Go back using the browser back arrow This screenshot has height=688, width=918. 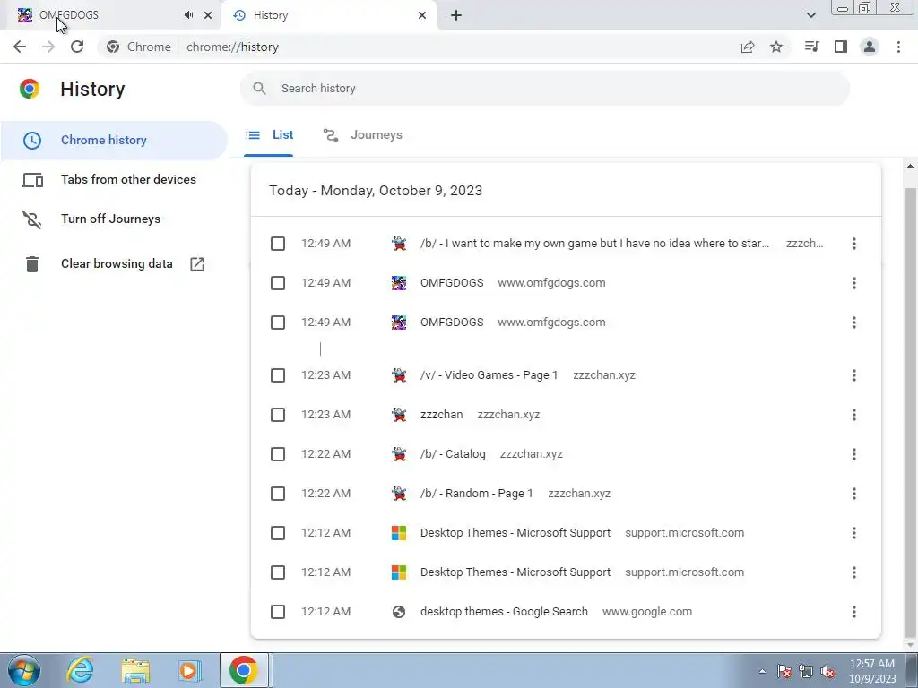pyautogui.click(x=20, y=47)
